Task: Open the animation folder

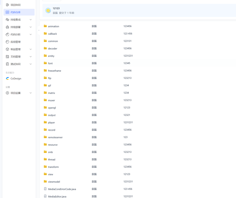Action: [x=53, y=26]
